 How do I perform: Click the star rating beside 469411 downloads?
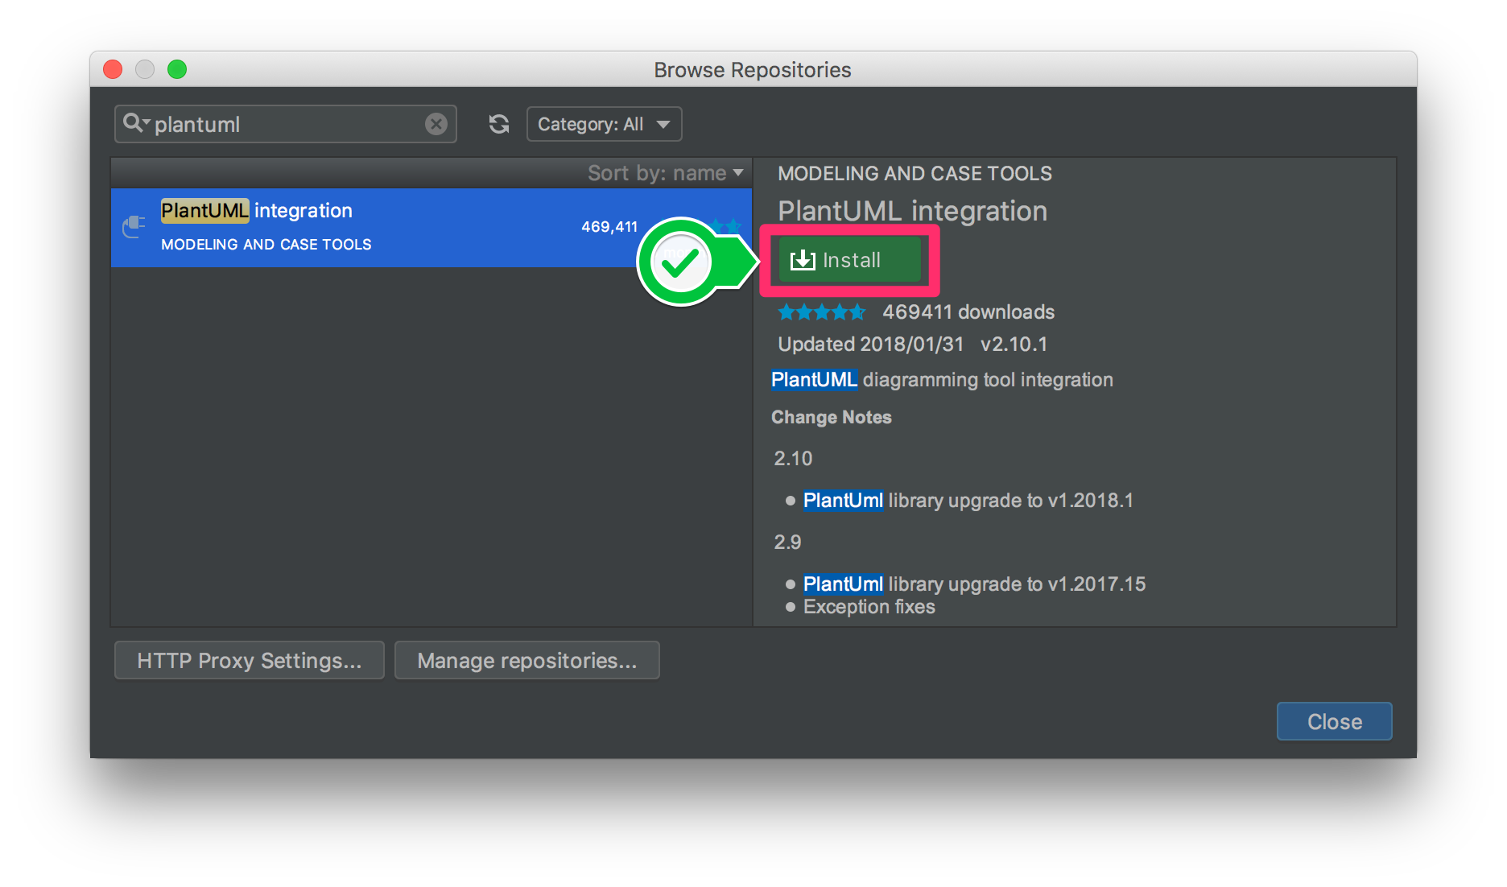(822, 312)
